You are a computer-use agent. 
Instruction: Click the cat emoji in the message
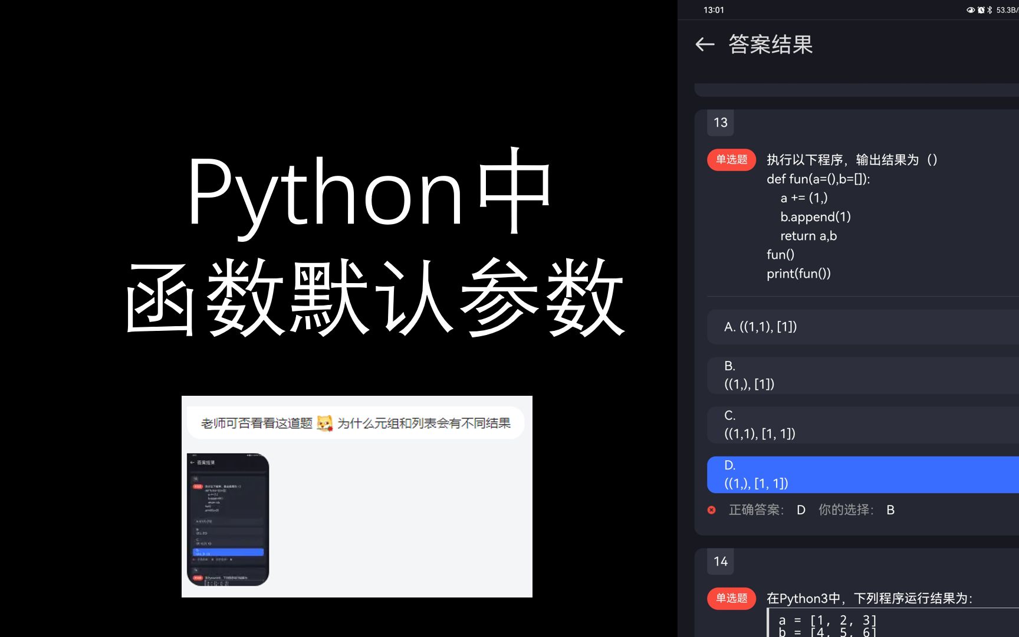(324, 423)
